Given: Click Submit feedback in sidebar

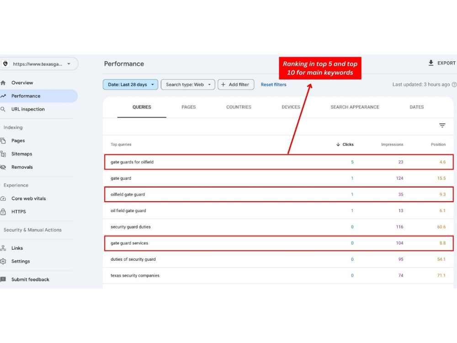Looking at the screenshot, I should coord(30,279).
